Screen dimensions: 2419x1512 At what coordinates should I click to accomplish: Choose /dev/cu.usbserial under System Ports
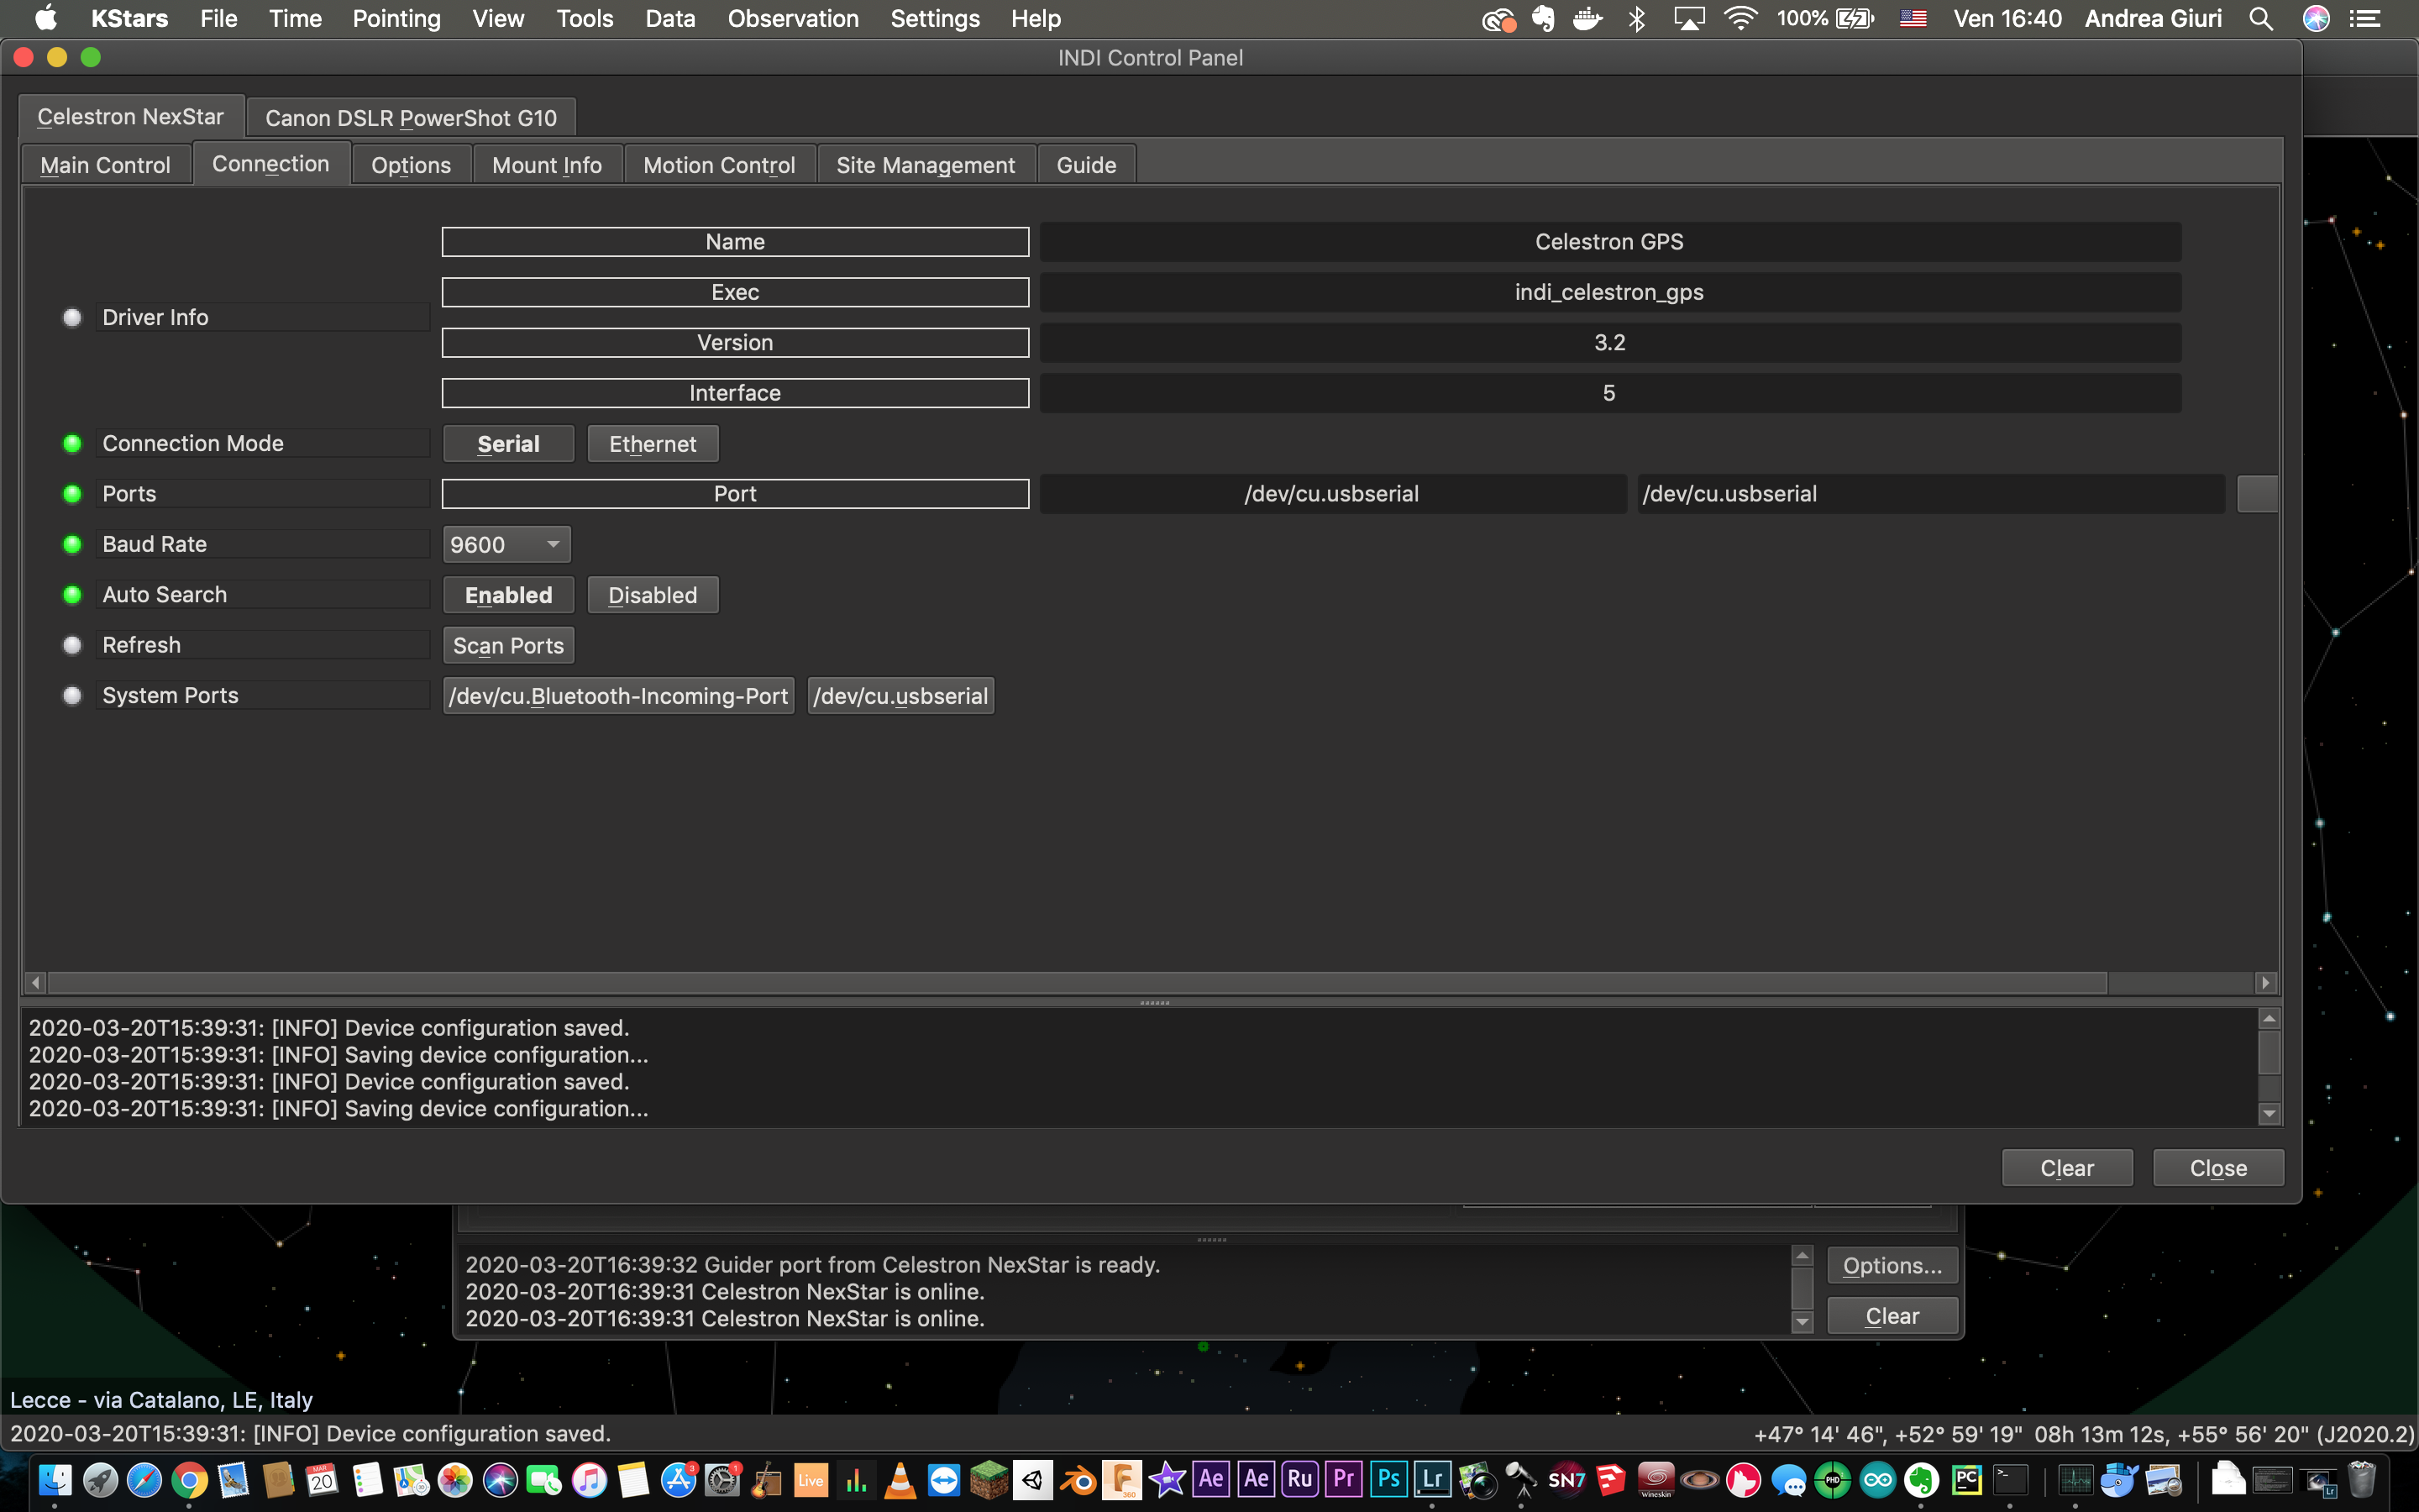[900, 696]
